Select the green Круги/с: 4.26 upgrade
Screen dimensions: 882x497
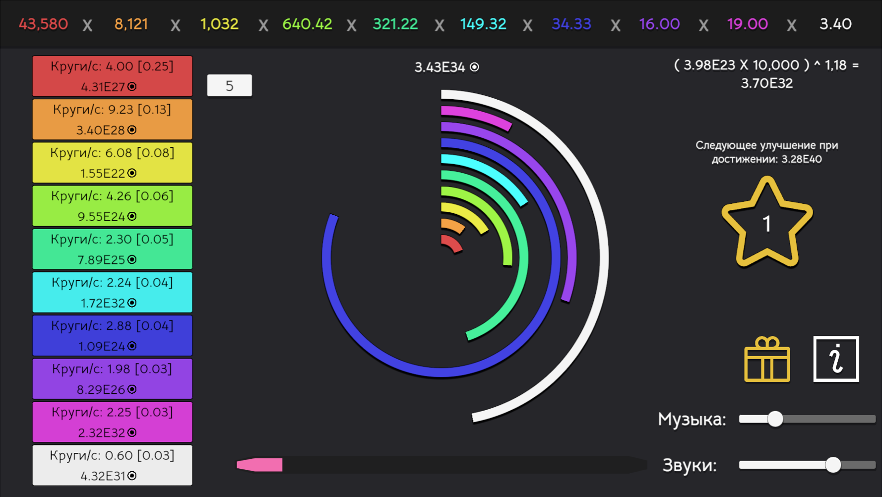[112, 205]
